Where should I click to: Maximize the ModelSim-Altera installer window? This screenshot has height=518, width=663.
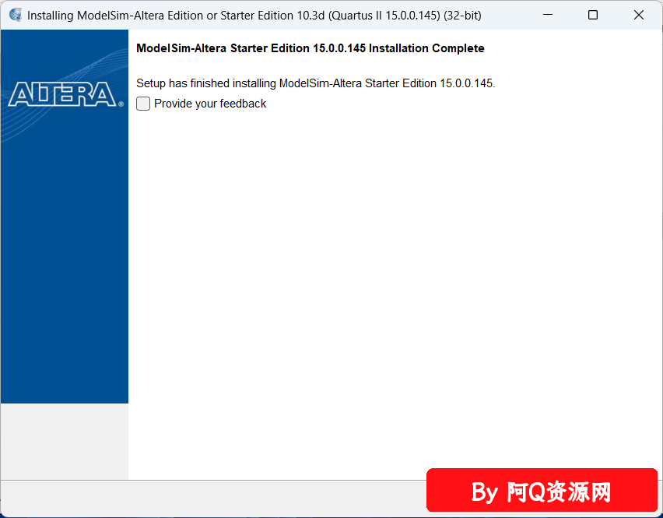[x=593, y=16]
